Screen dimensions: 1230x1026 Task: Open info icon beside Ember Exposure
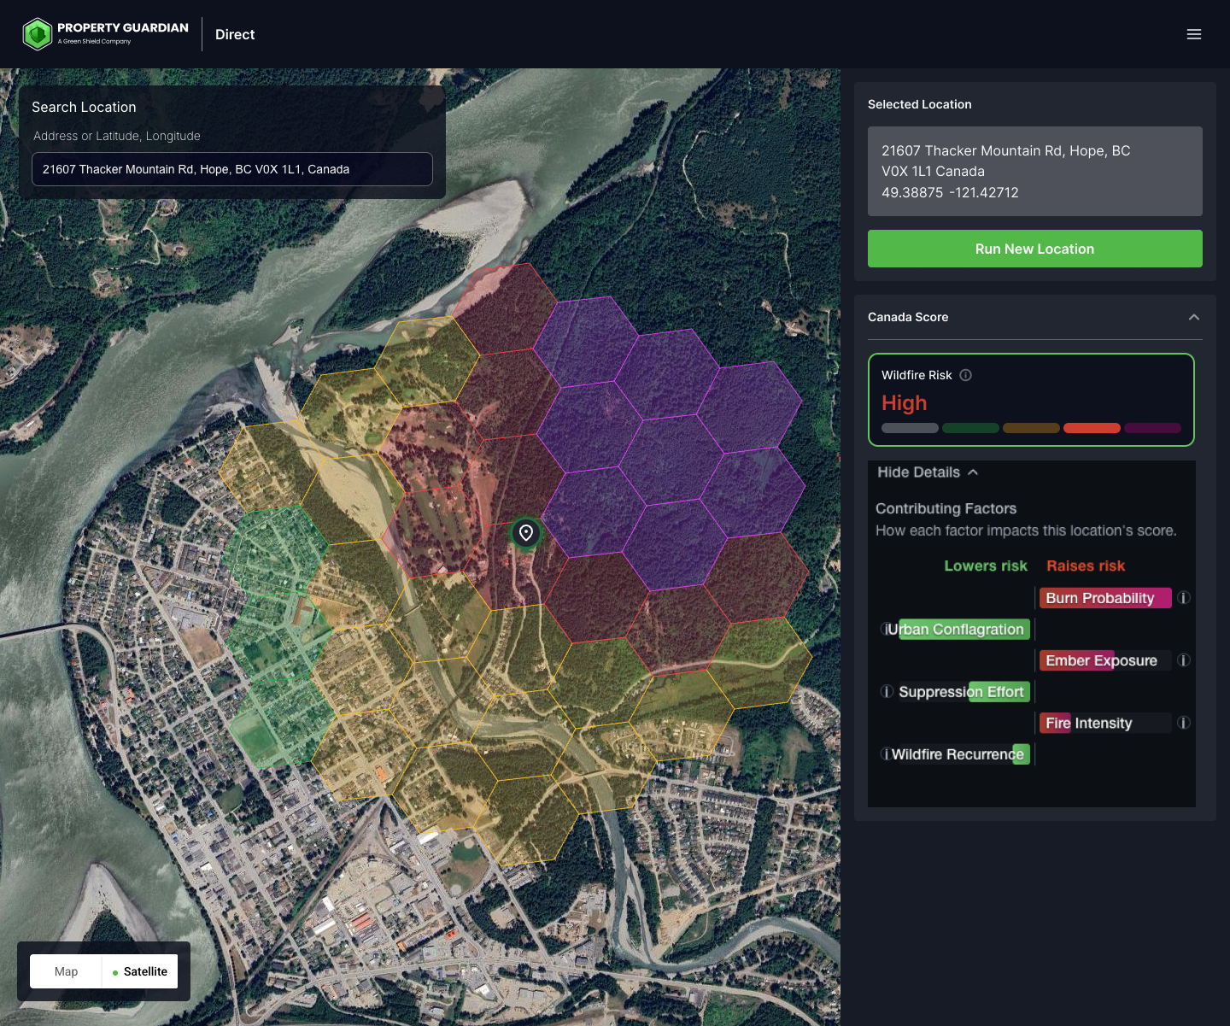[1184, 660]
